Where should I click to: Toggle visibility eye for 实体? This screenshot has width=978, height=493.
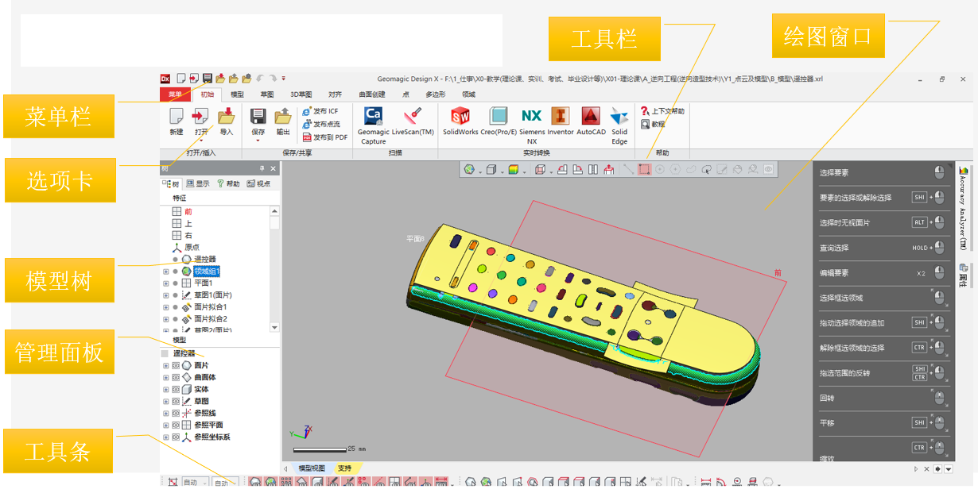tap(176, 389)
